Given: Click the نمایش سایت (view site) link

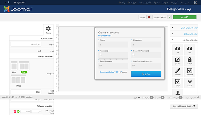Looking at the screenshot, I should pyautogui.click(x=191, y=98).
